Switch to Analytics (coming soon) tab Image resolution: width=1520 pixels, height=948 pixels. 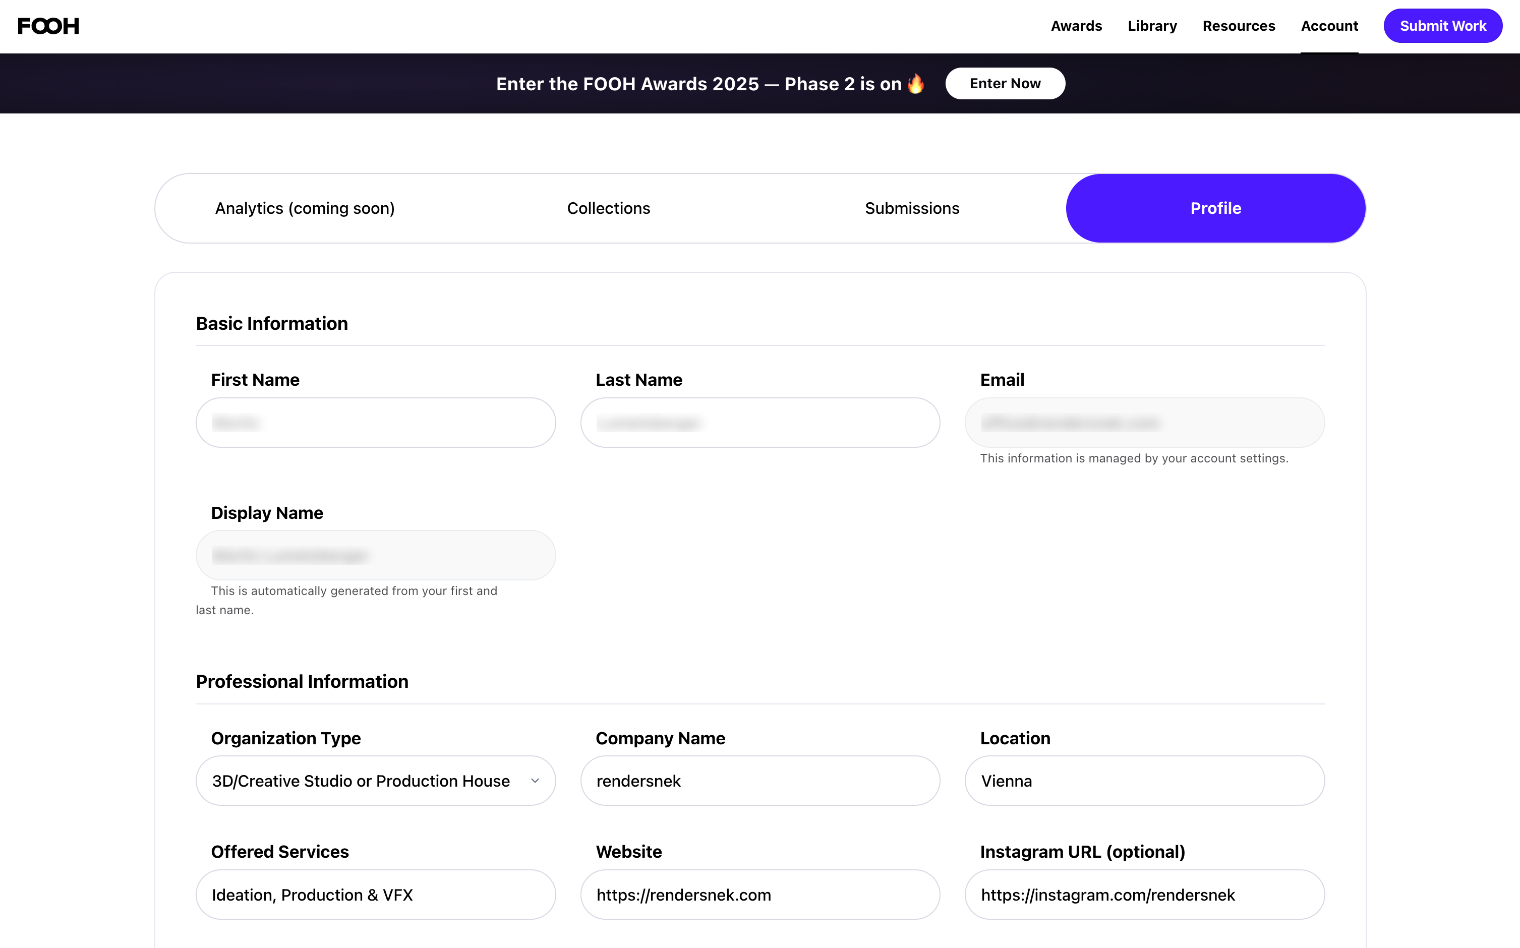[305, 208]
